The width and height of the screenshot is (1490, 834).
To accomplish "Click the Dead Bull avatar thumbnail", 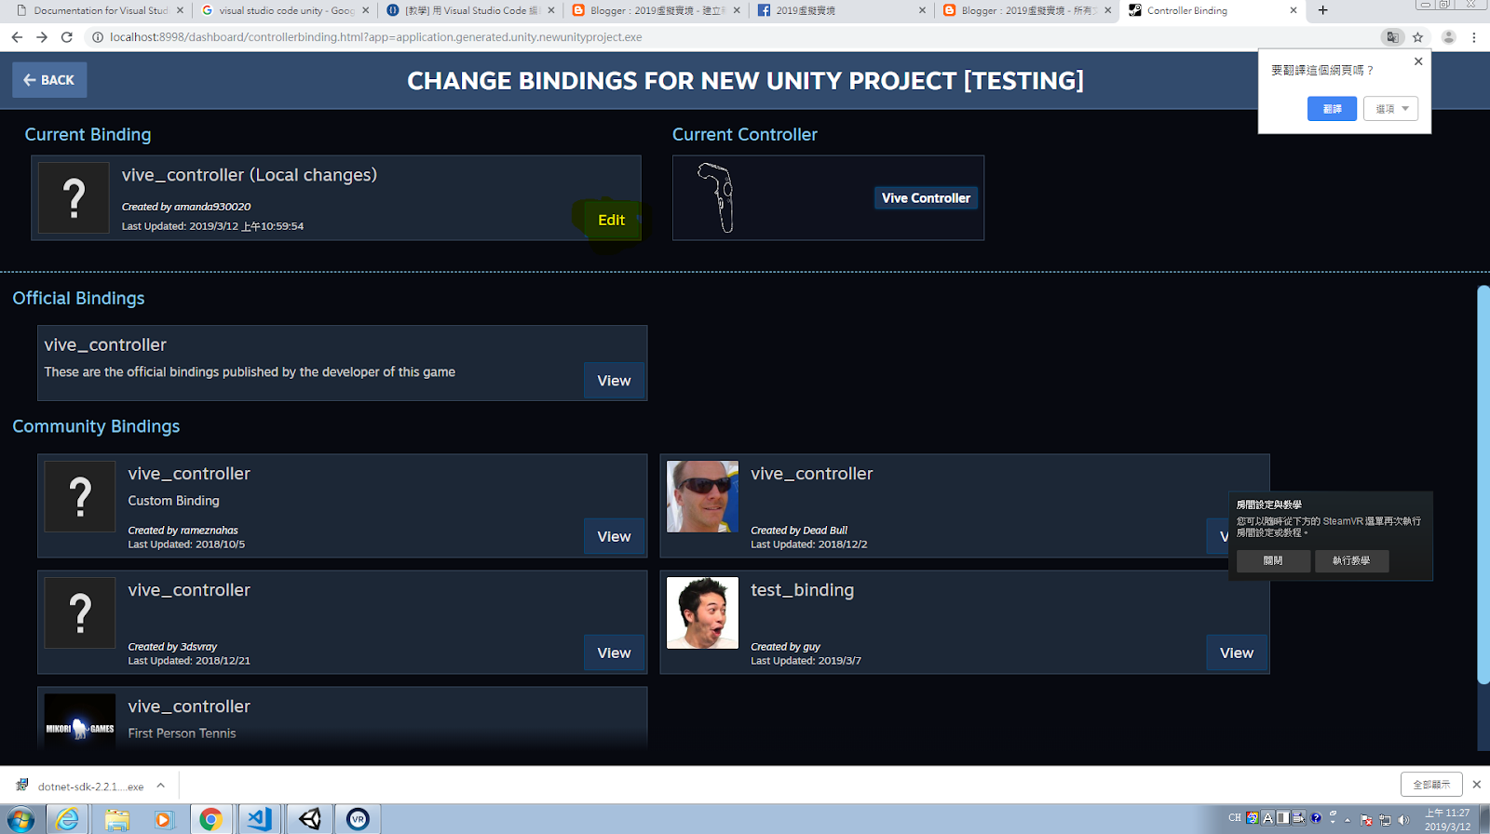I will [702, 496].
